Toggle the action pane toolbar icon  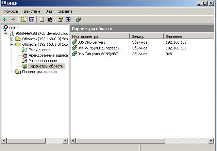[68, 19]
